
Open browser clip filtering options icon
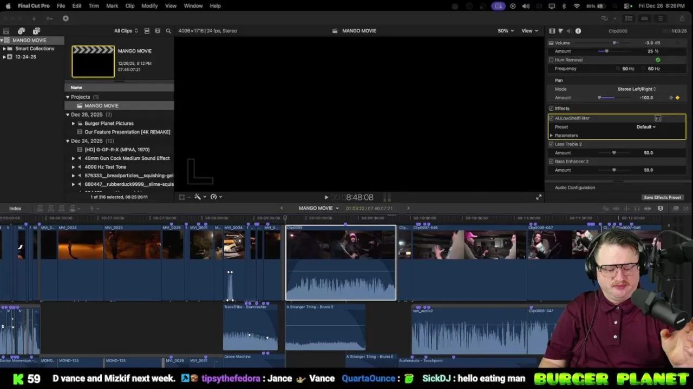coord(158,31)
